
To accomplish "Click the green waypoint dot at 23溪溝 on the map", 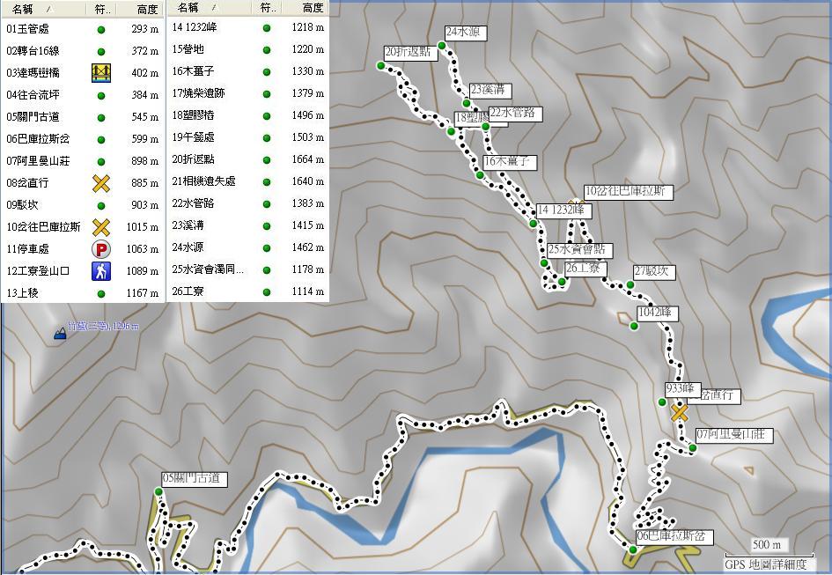I will point(467,103).
